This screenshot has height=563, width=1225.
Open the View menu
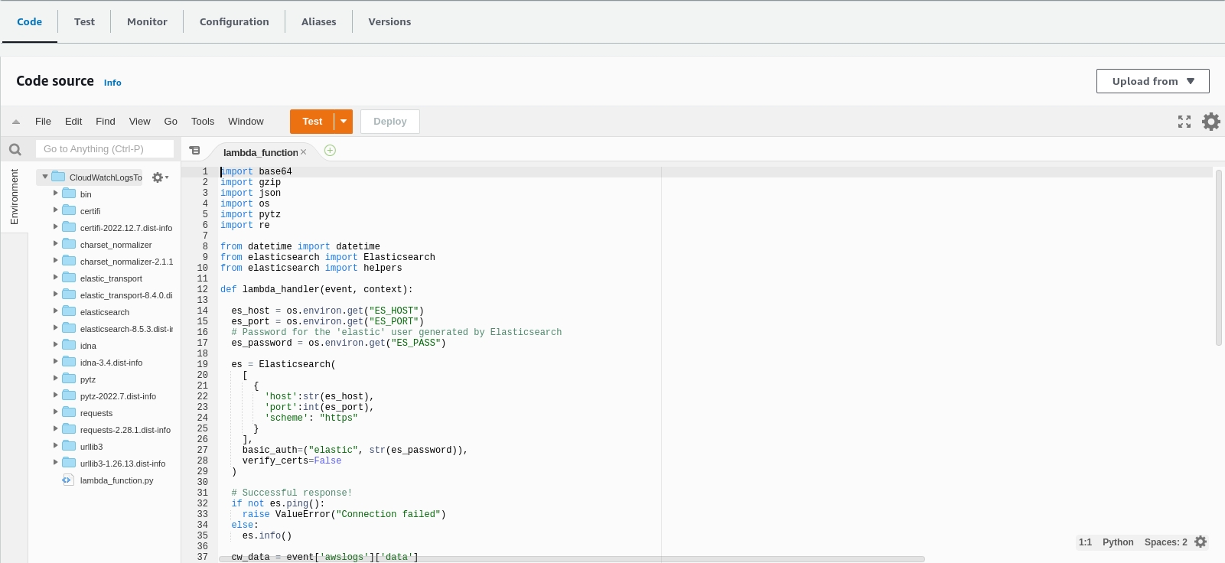point(139,122)
